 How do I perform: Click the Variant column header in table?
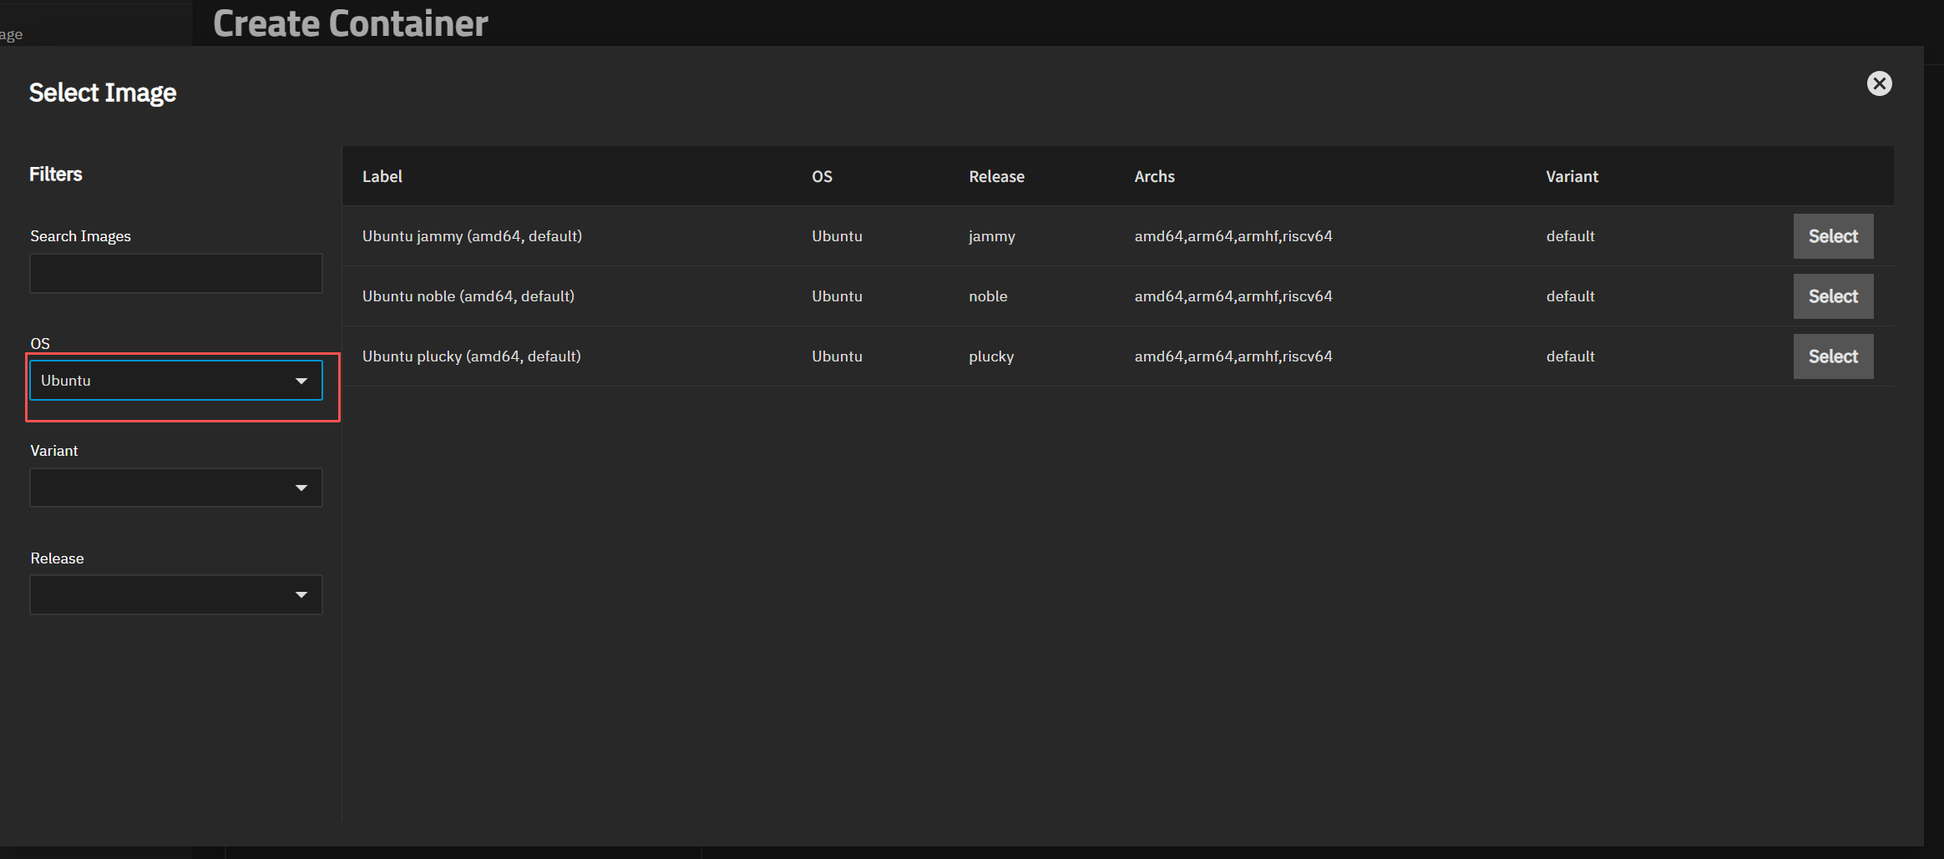pyautogui.click(x=1572, y=176)
